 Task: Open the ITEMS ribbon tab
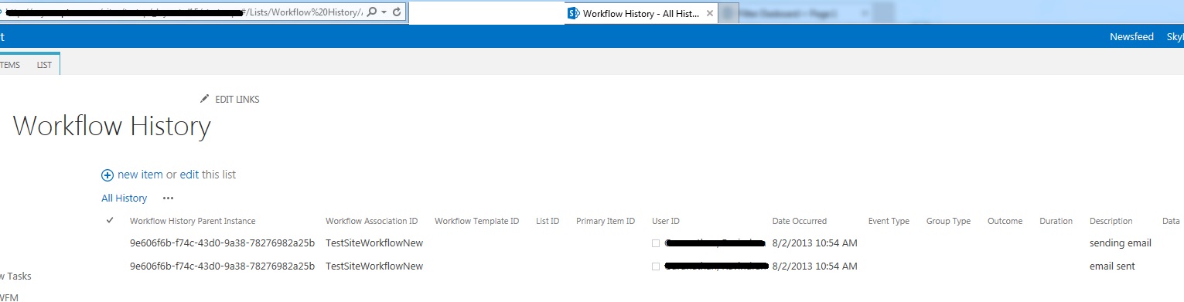point(10,65)
